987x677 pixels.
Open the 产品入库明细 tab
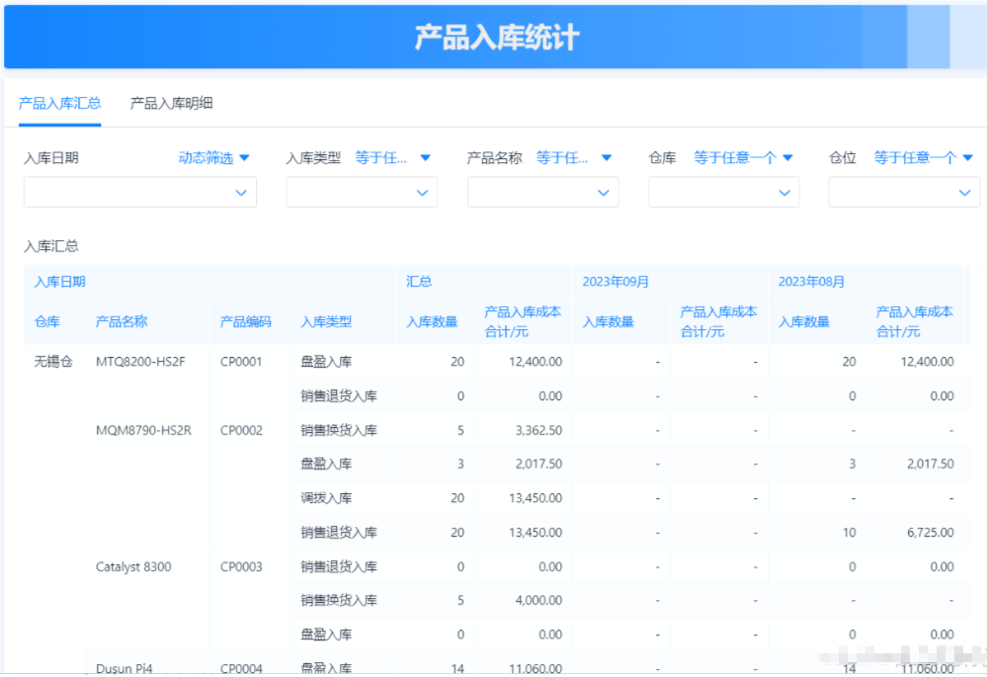click(171, 104)
